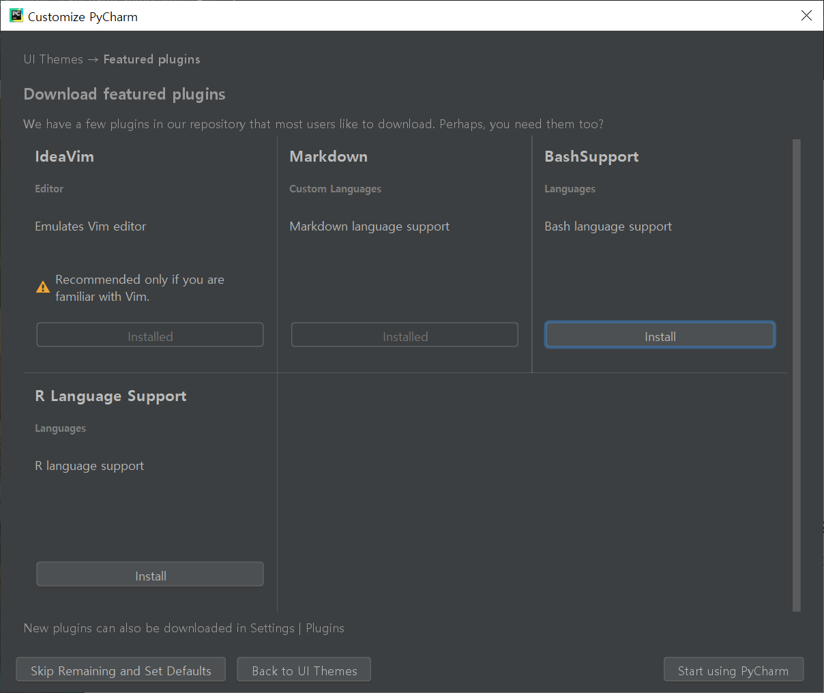This screenshot has height=693, width=824.
Task: Click the IdeaVim plugin title
Action: point(65,156)
